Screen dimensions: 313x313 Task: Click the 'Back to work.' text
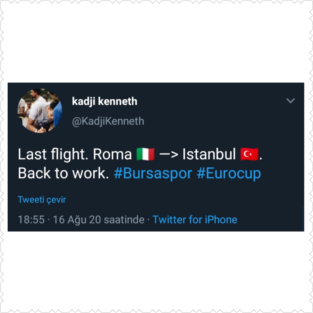(63, 174)
